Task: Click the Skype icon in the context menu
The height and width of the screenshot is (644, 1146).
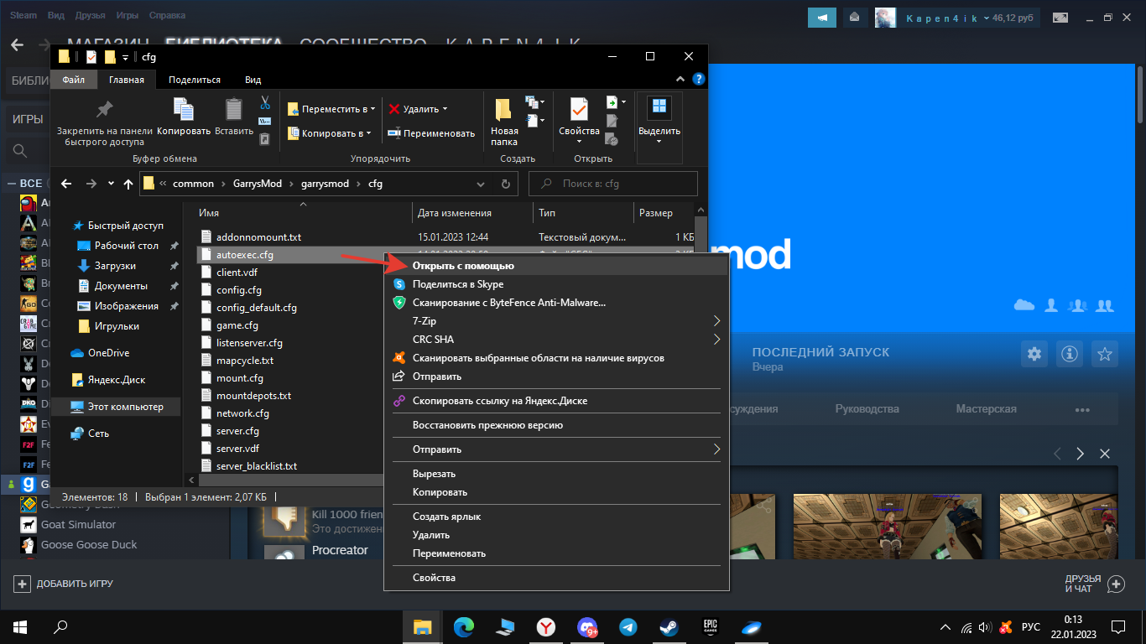Action: pyautogui.click(x=399, y=284)
